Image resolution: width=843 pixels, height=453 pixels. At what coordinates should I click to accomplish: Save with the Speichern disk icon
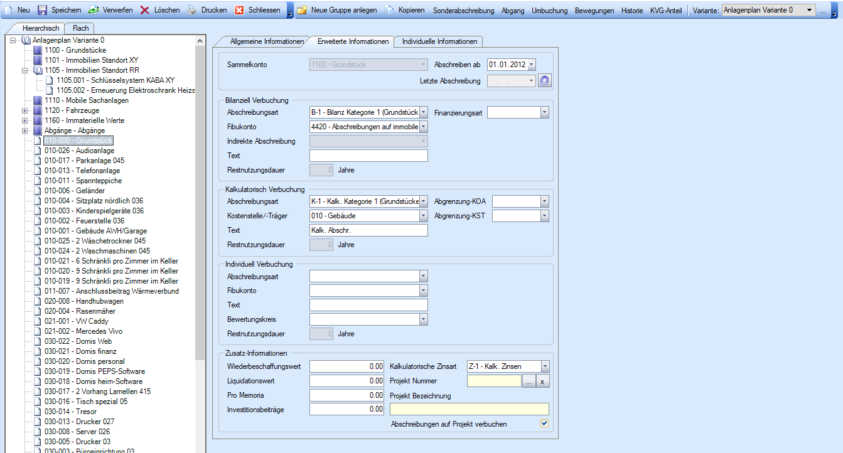pos(43,10)
